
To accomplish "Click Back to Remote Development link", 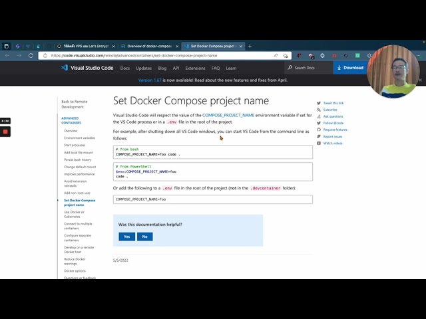I will 75,104.
